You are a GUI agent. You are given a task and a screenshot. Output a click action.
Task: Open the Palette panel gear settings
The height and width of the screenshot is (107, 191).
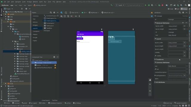54,12
